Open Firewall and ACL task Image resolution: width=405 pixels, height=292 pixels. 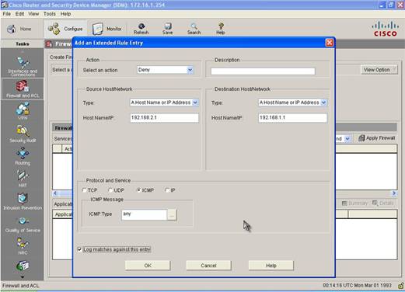(23, 89)
